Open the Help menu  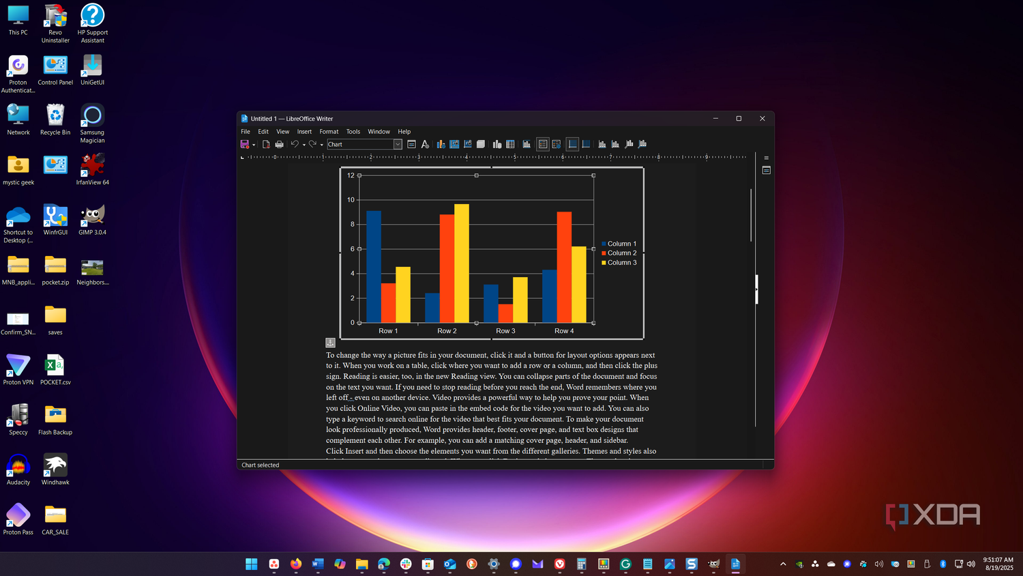404,132
